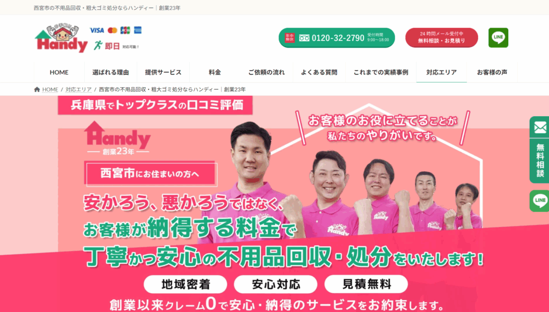Open the 提供サービス menu item

tap(163, 72)
